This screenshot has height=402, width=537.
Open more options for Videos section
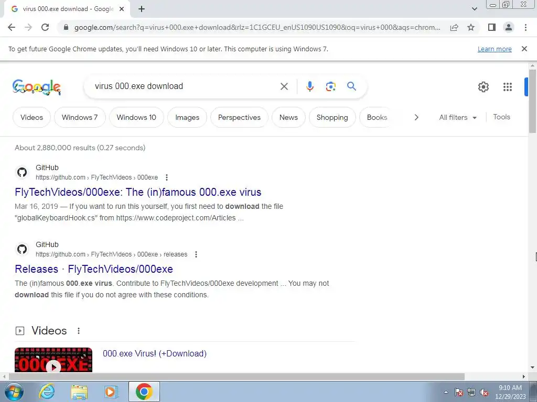point(79,331)
